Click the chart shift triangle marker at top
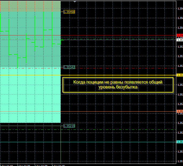Viewport: 183px width, 166px height. pyautogui.click(x=75, y=2)
